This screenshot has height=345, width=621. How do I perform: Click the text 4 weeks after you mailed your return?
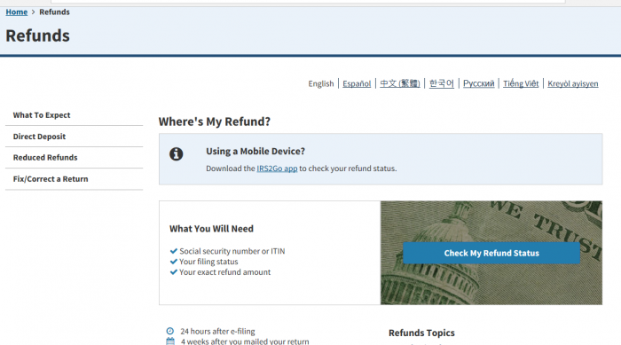[x=245, y=341]
